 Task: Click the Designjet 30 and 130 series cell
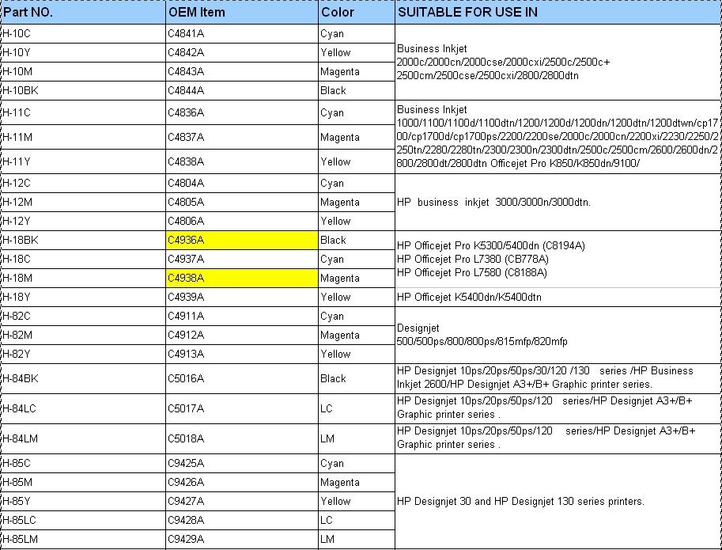pyautogui.click(x=558, y=501)
